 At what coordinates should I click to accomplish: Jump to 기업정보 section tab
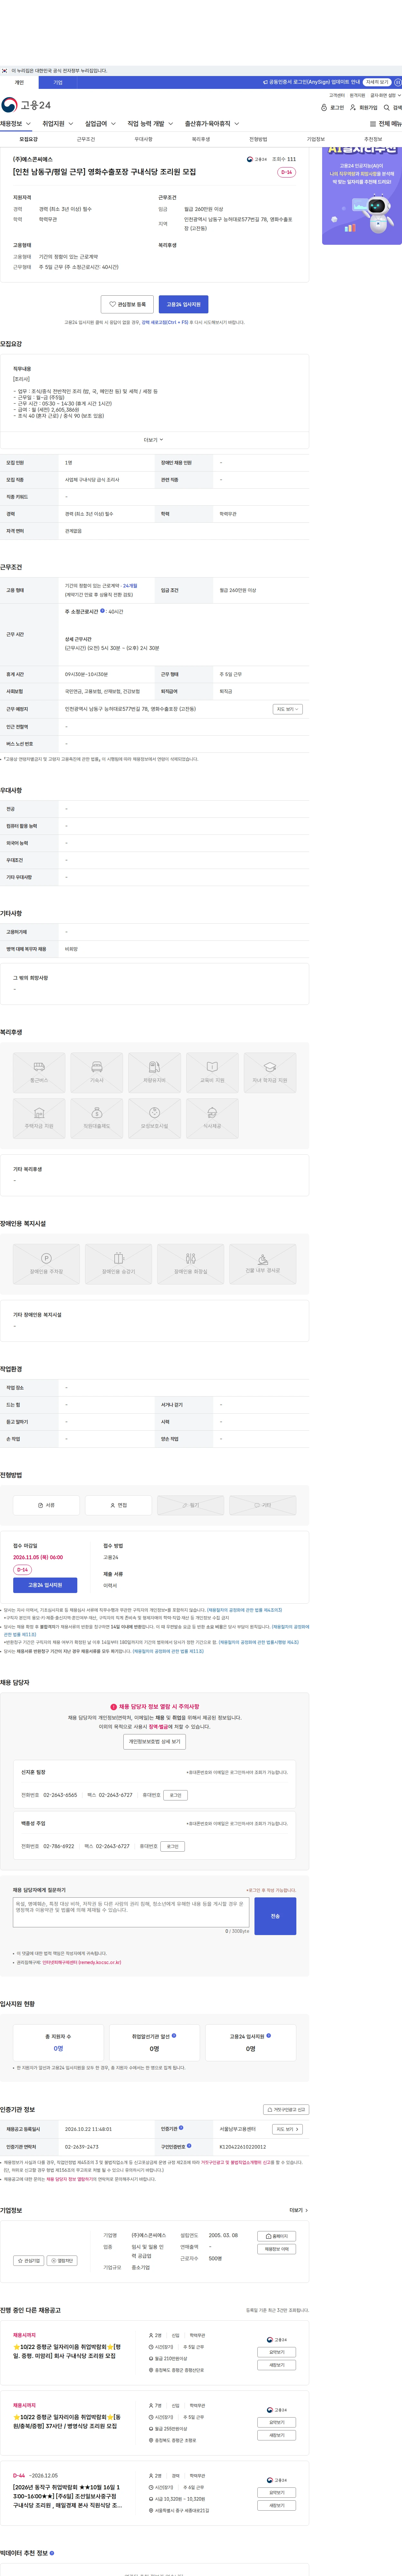tap(316, 139)
